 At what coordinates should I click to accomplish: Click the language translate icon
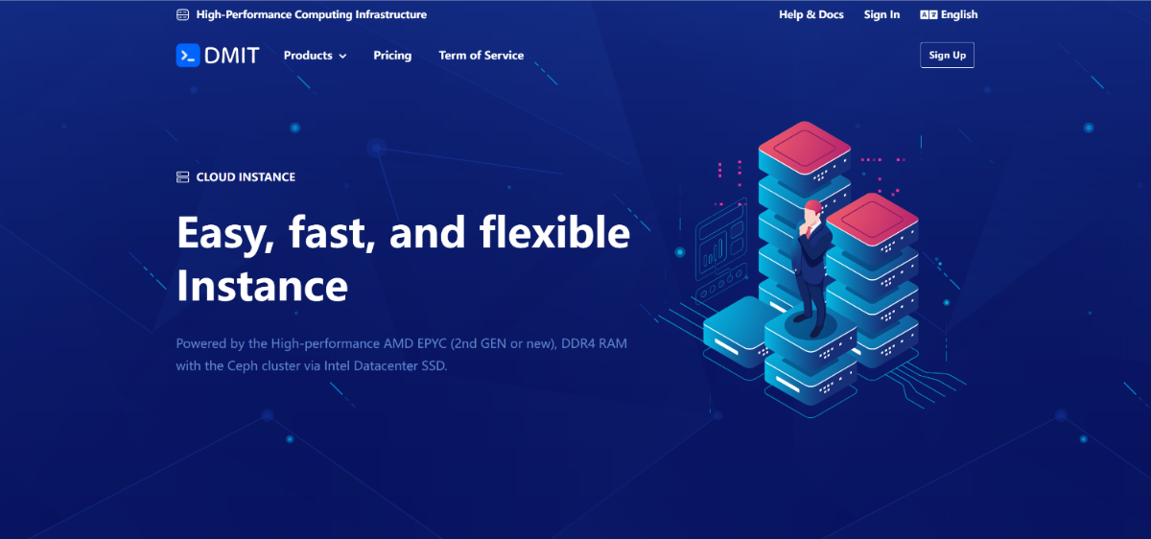[928, 14]
